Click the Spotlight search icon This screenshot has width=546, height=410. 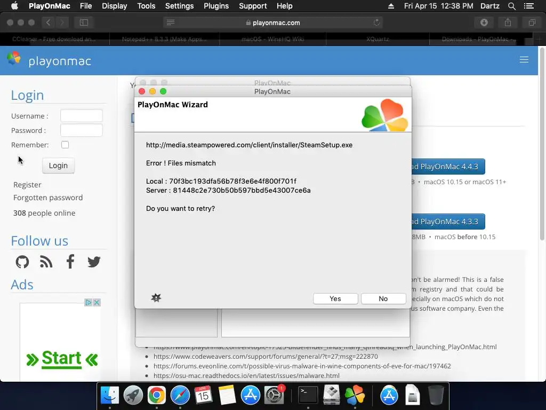point(511,6)
